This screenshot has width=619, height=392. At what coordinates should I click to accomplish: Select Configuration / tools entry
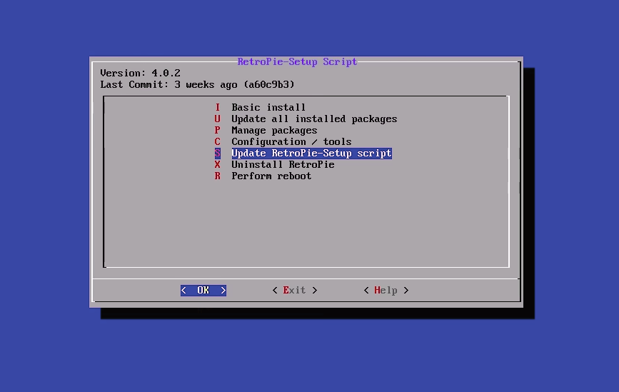291,142
